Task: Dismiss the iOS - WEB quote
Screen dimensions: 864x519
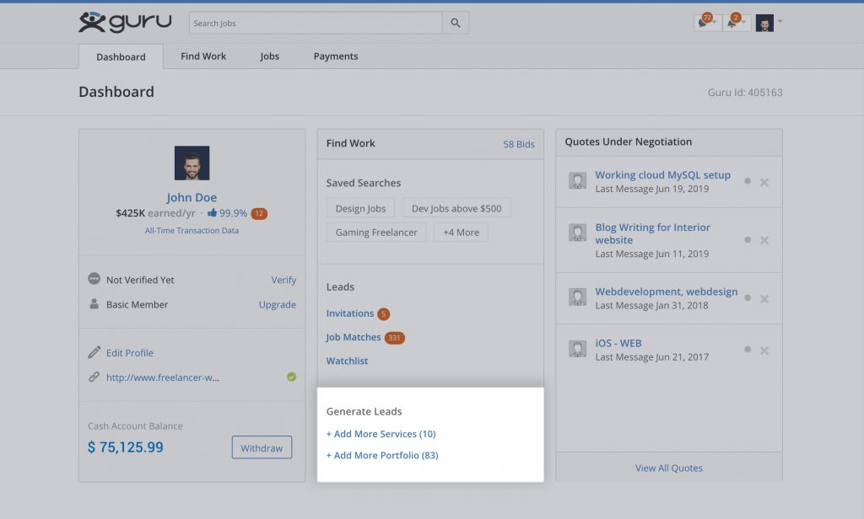Action: [x=764, y=350]
